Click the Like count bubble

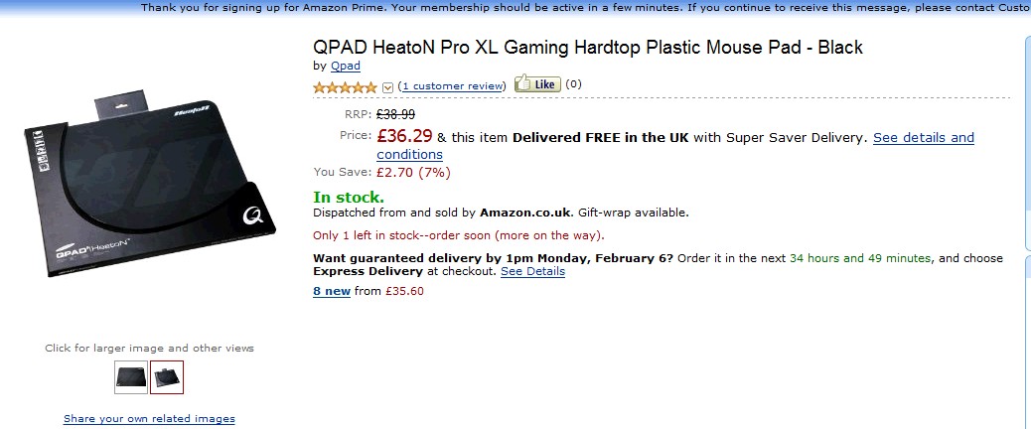[x=573, y=84]
